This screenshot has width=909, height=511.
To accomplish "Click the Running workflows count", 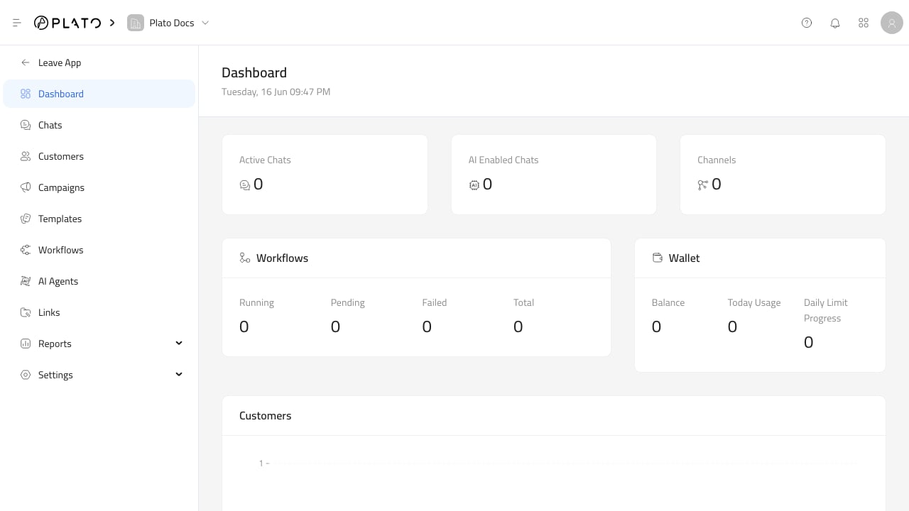I will tap(244, 326).
